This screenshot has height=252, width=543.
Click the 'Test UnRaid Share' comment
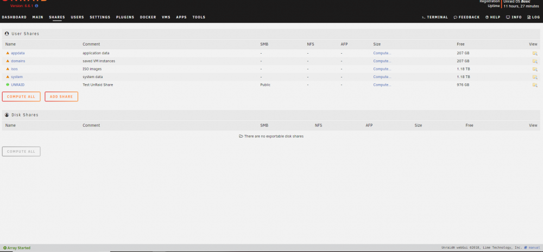pyautogui.click(x=98, y=85)
